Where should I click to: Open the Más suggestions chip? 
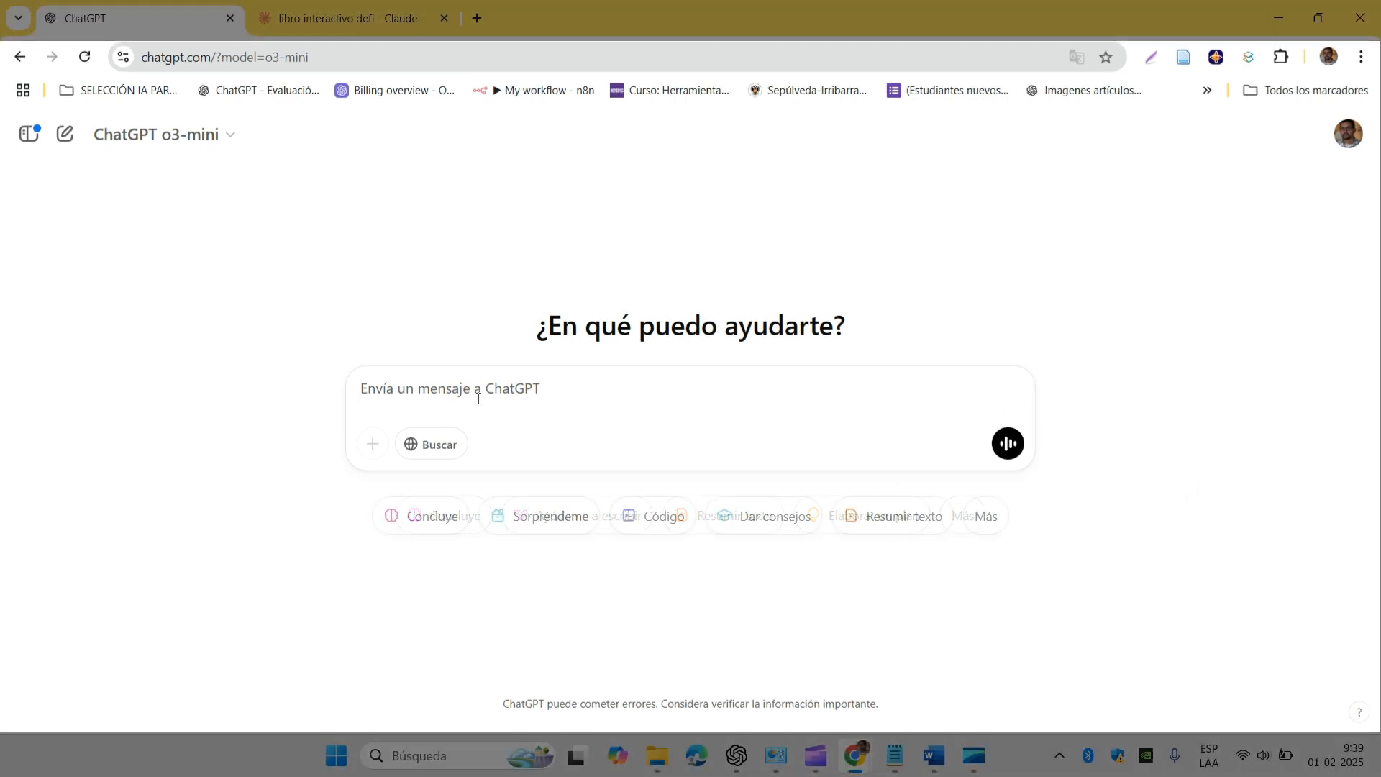pos(985,516)
